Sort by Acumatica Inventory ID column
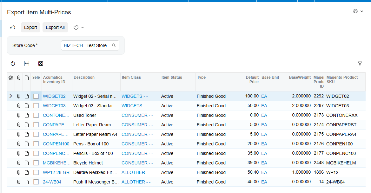The height and width of the screenshot is (193, 371). pos(57,82)
